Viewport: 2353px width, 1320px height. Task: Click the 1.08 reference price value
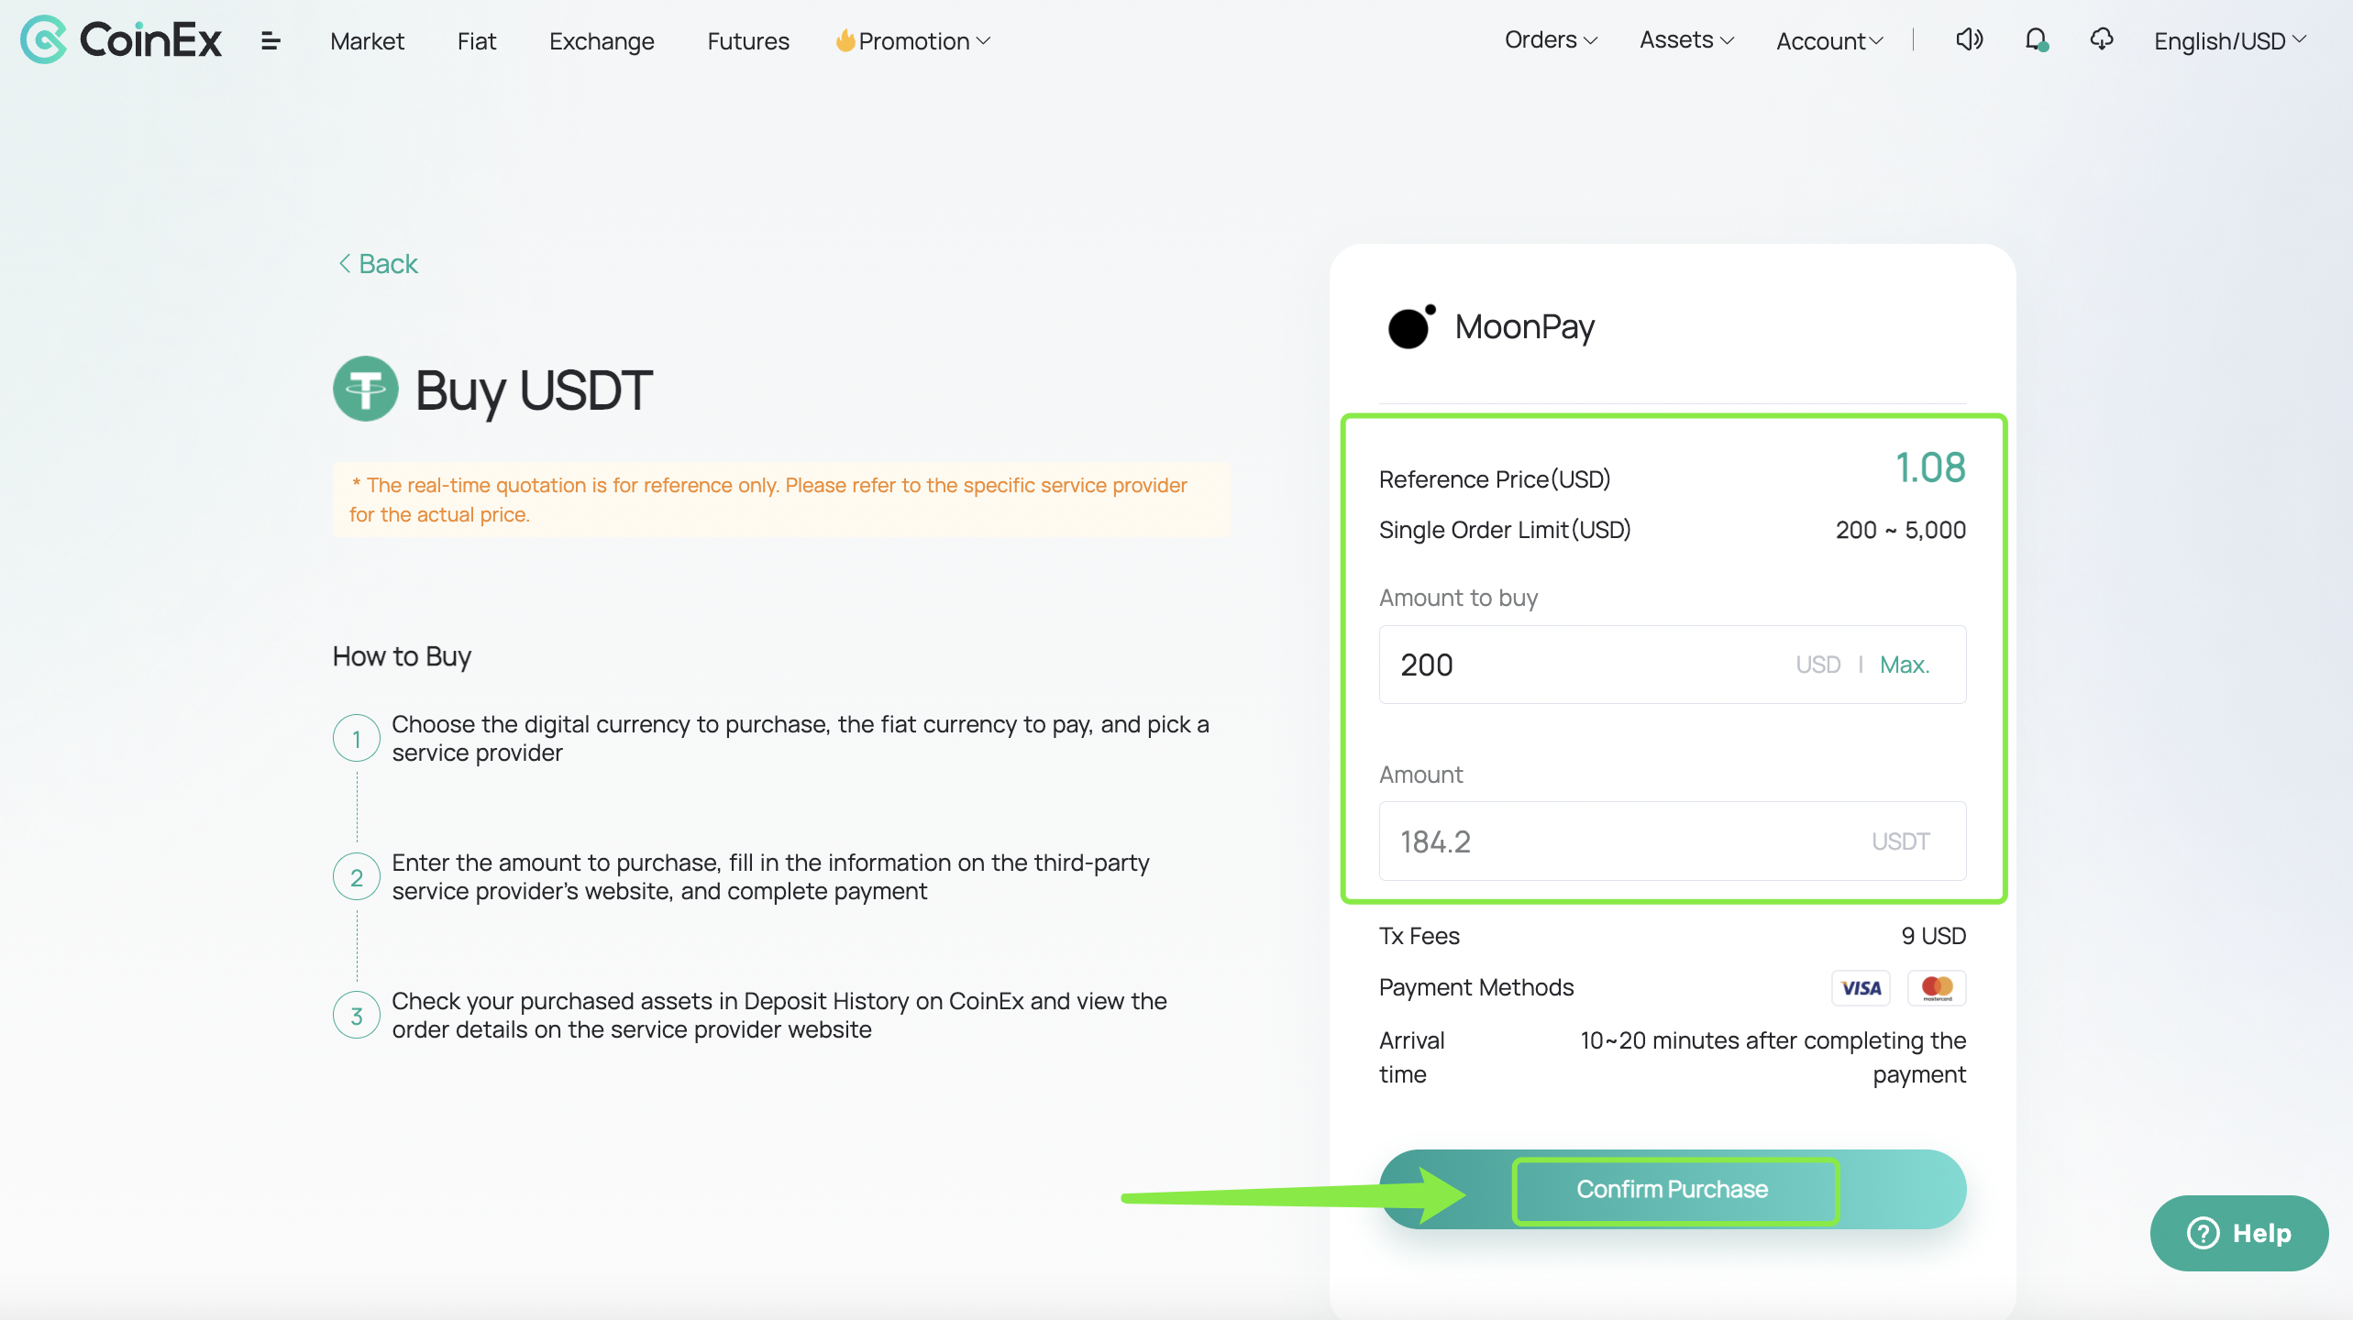[x=1930, y=467]
